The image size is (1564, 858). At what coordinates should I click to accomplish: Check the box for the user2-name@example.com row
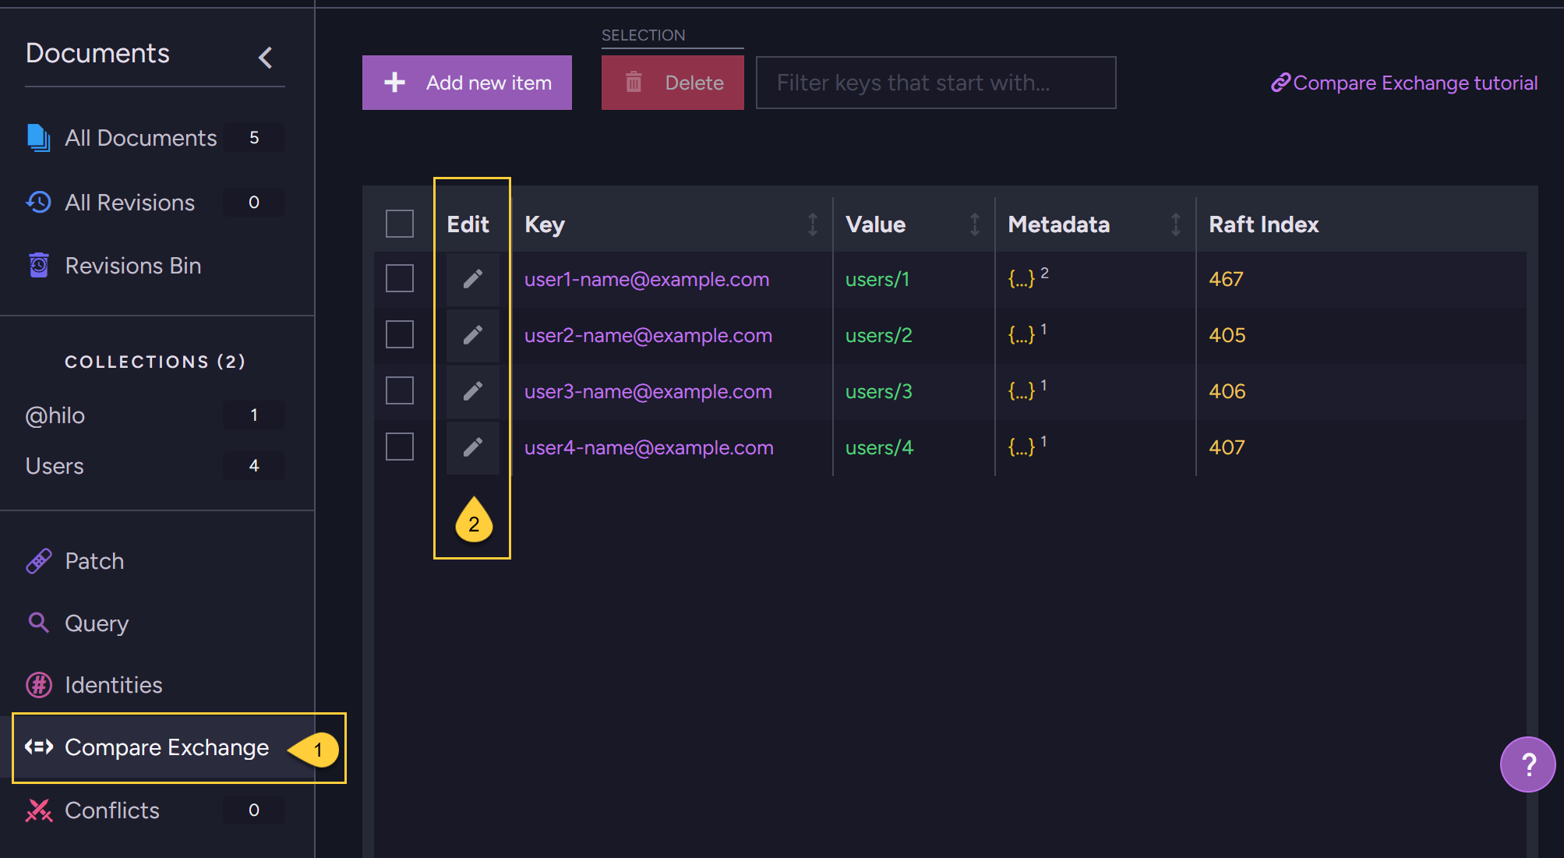click(400, 335)
